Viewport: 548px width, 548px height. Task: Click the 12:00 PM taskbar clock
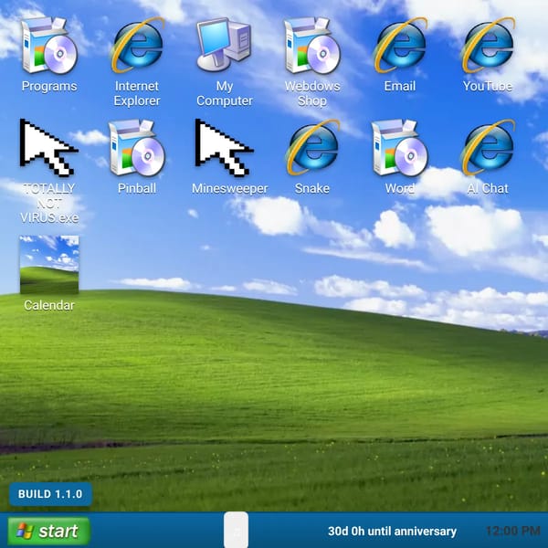coord(513,532)
